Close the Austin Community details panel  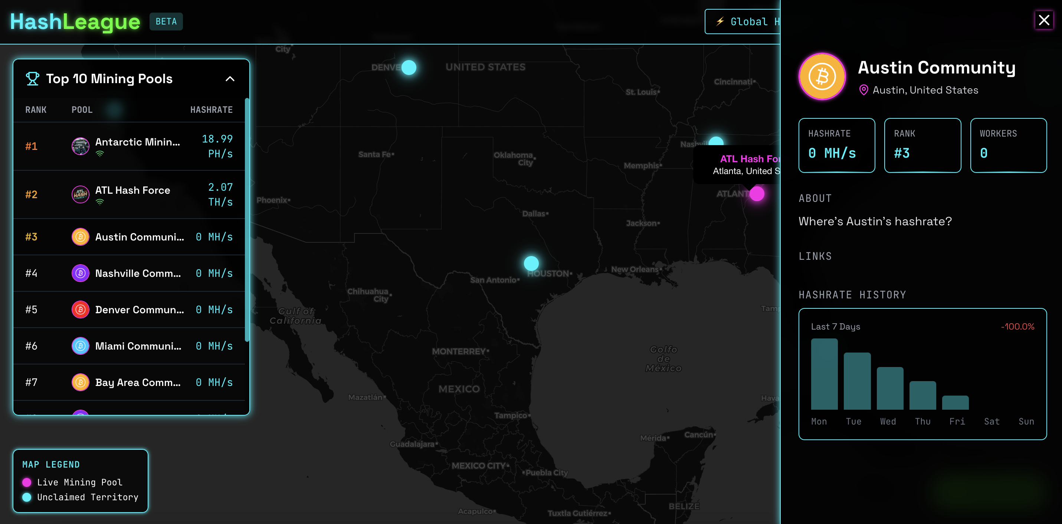tap(1043, 20)
